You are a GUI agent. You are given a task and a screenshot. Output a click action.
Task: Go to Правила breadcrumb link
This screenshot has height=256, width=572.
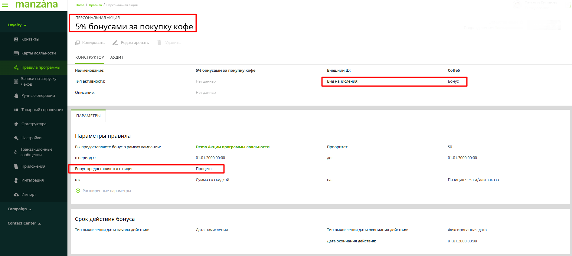pyautogui.click(x=95, y=5)
